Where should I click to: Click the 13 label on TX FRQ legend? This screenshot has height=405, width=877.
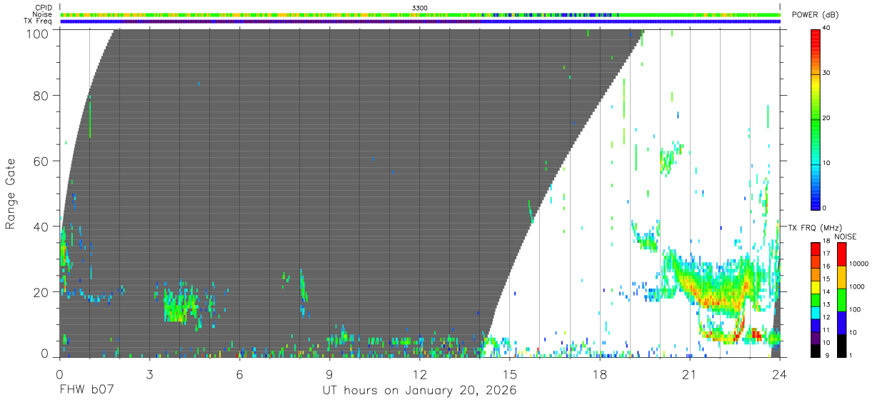[825, 304]
